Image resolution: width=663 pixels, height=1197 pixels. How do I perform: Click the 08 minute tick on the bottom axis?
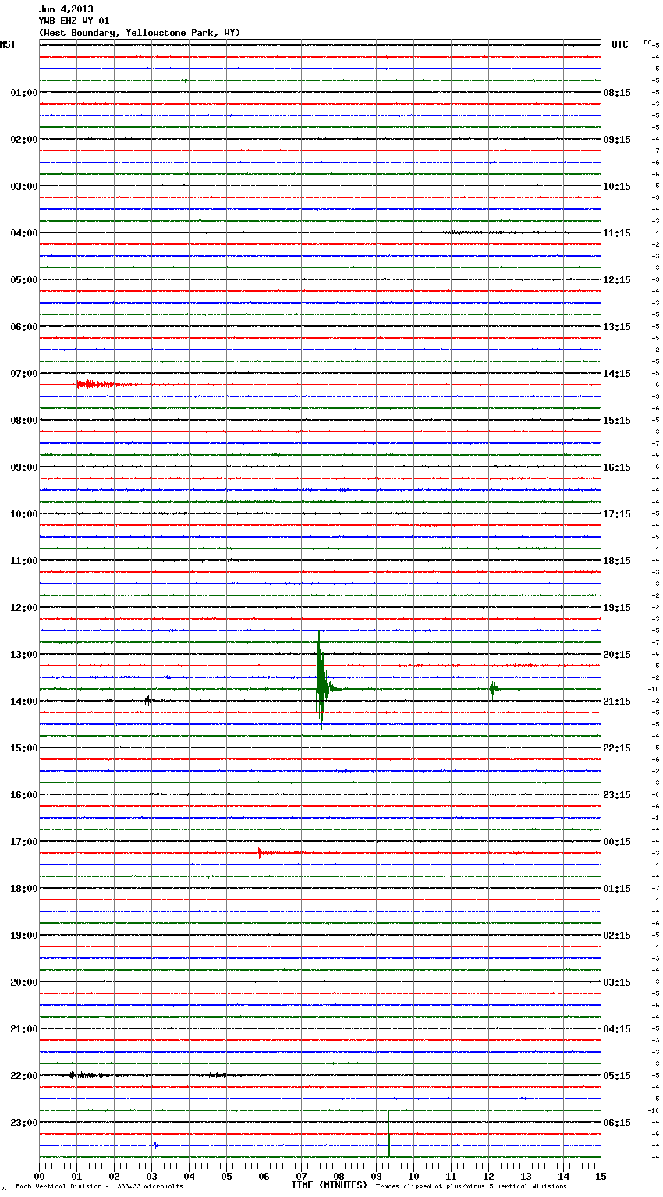pos(339,1176)
